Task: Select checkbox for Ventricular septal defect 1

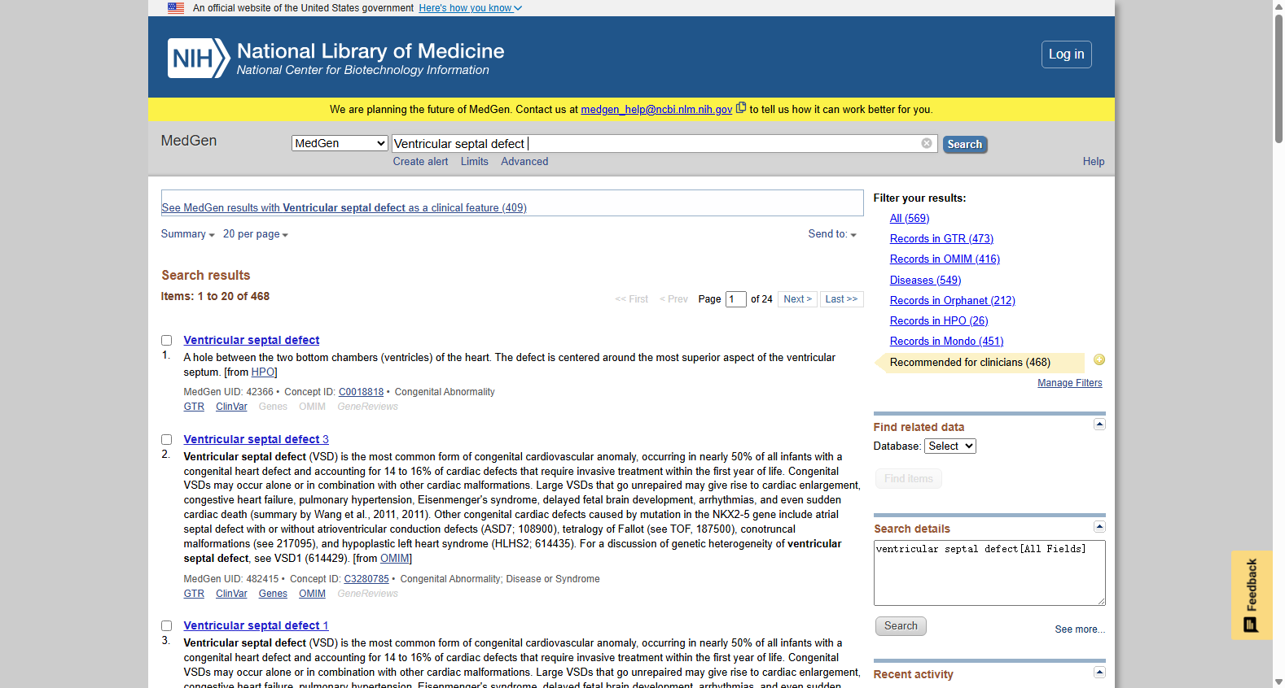Action: pos(166,626)
